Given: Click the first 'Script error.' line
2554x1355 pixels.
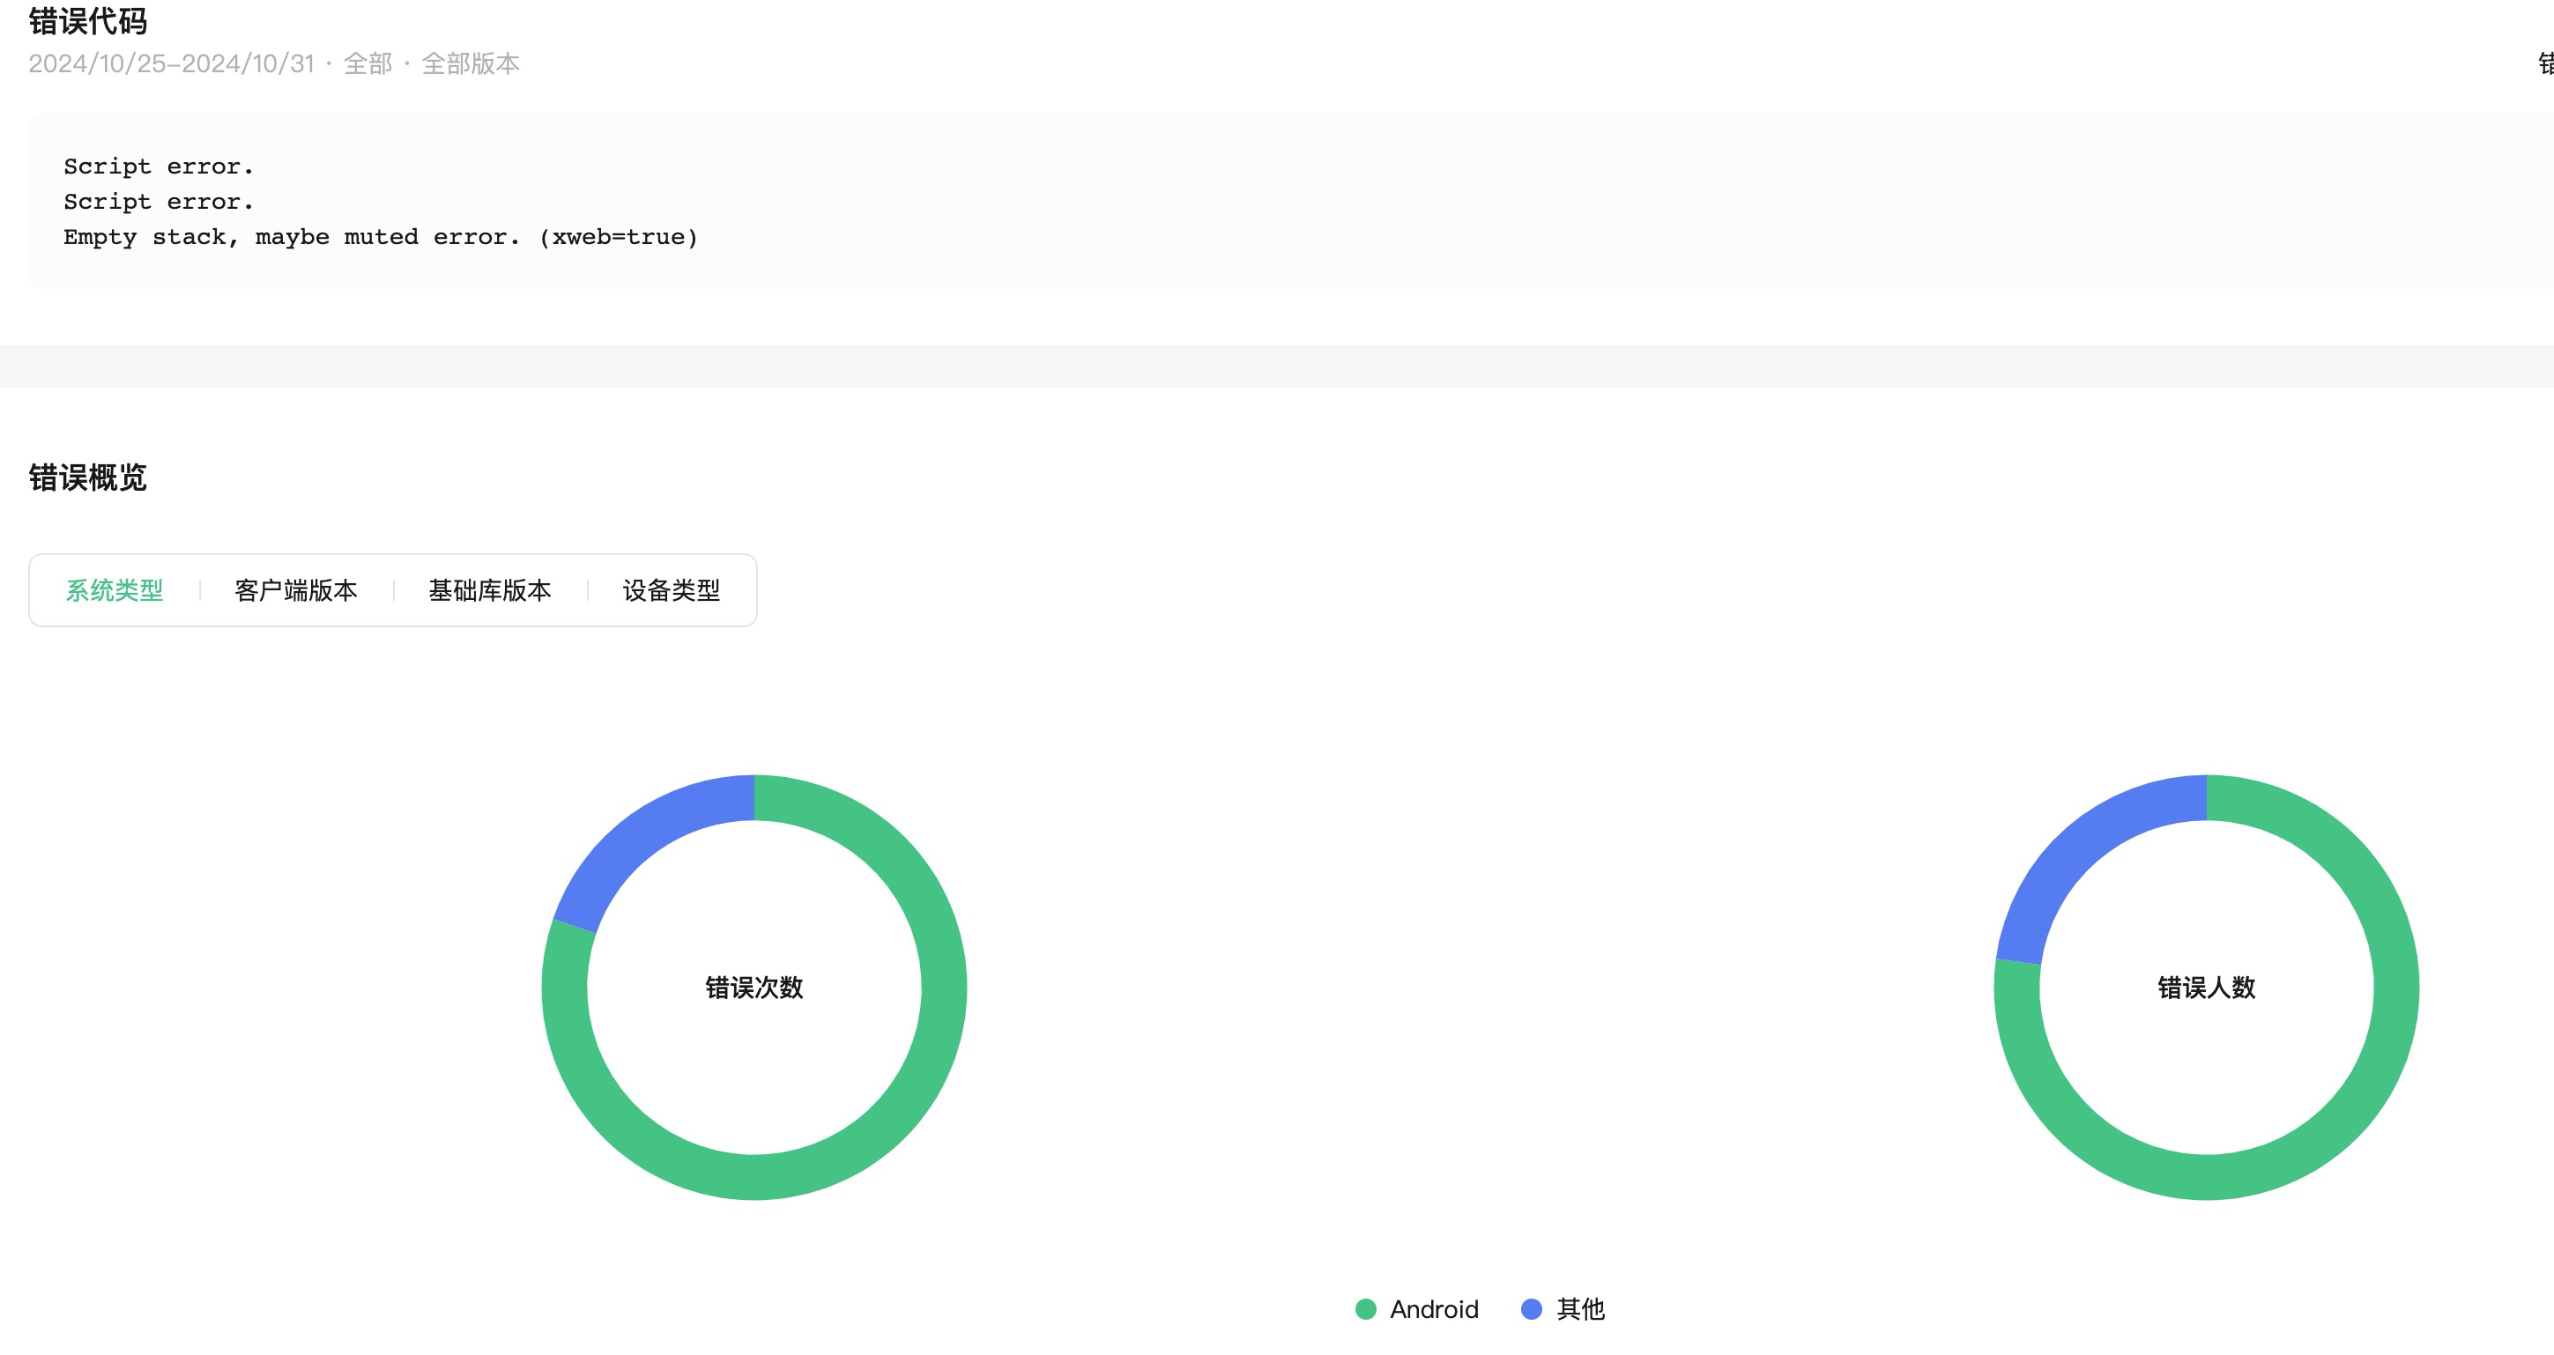Looking at the screenshot, I should (x=159, y=167).
